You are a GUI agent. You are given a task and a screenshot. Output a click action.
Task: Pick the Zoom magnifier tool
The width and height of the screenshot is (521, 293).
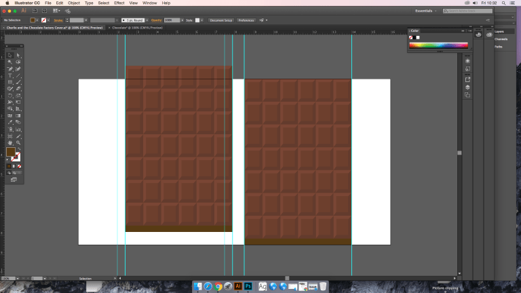18,142
